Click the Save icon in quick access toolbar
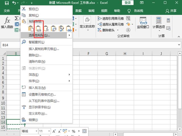The image size is (182, 136). coord(7,3)
